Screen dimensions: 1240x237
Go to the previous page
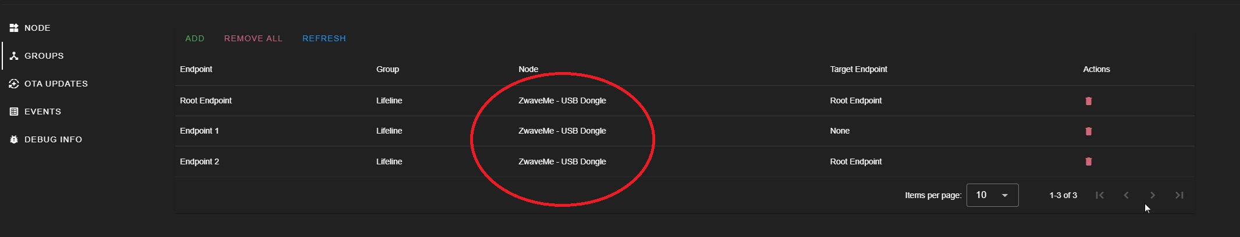tap(1126, 195)
